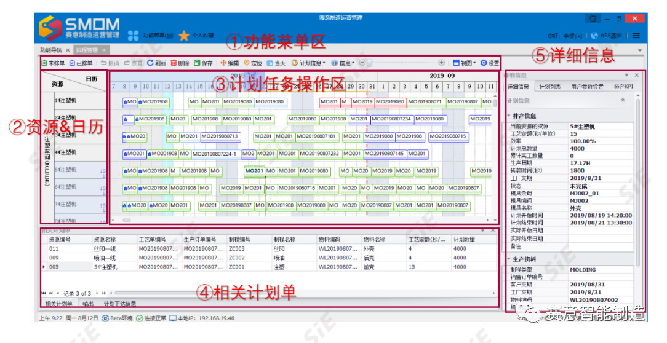Click the 编辑 edit tool
Image resolution: width=667 pixels, height=343 pixels.
pyautogui.click(x=223, y=63)
